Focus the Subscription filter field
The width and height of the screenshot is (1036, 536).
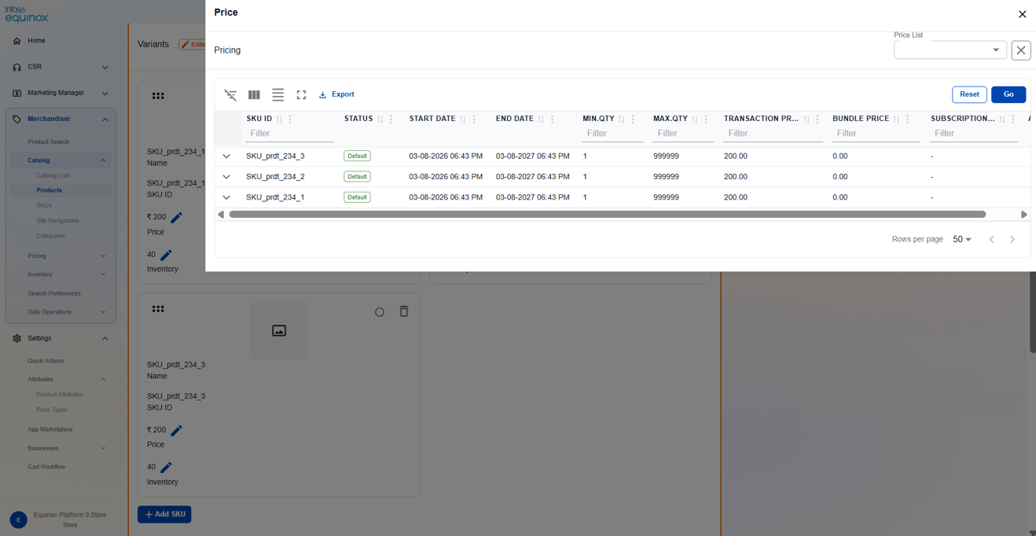coord(975,134)
